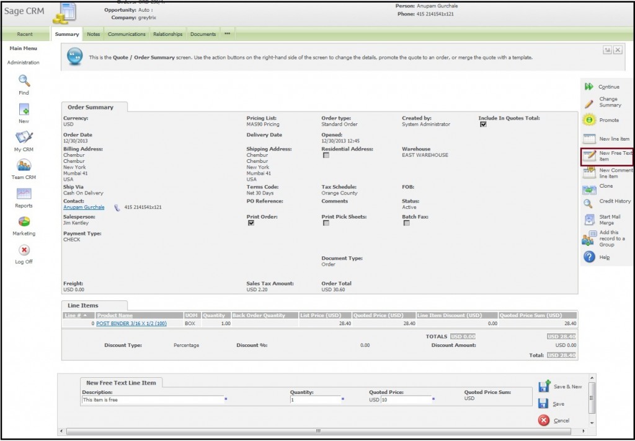Image resolution: width=635 pixels, height=441 pixels.
Task: Click the Save & New floppy disk icon
Action: [544, 386]
